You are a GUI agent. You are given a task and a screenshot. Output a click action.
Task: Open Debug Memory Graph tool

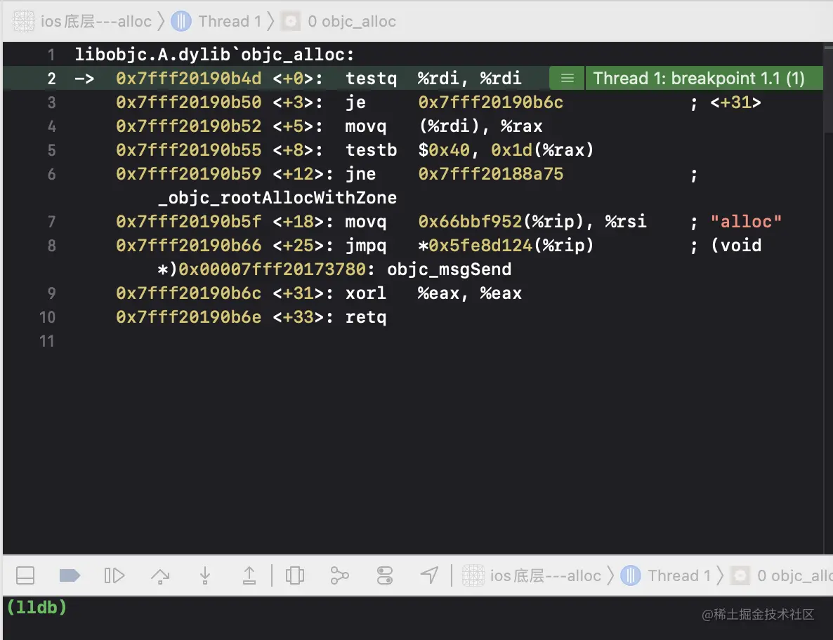(x=339, y=575)
